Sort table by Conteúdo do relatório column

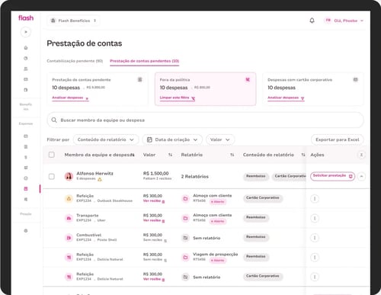tap(303, 155)
